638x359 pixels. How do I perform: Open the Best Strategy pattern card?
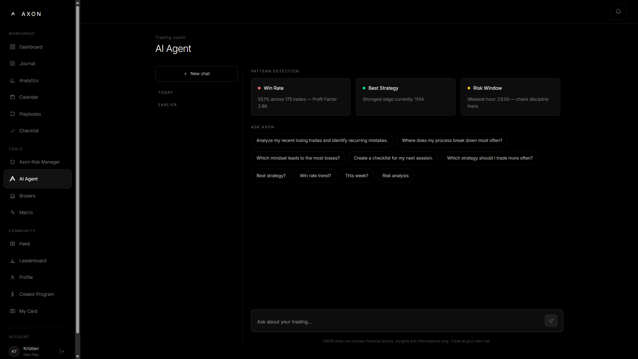[405, 97]
